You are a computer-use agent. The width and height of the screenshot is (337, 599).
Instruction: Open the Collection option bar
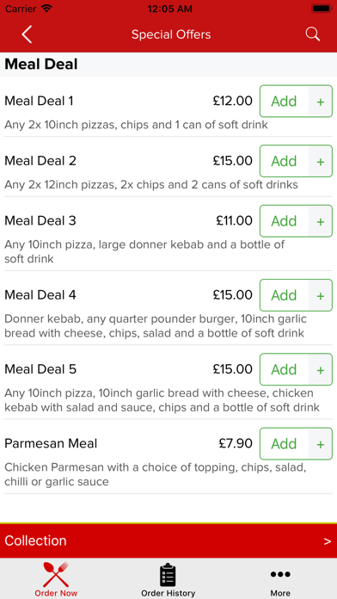click(x=168, y=541)
